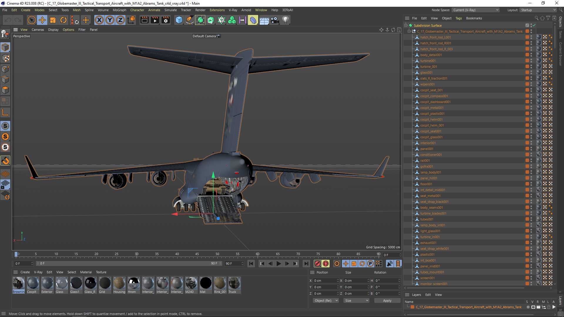The height and width of the screenshot is (317, 564).
Task: Add a Floor grid object
Action: [x=264, y=20]
